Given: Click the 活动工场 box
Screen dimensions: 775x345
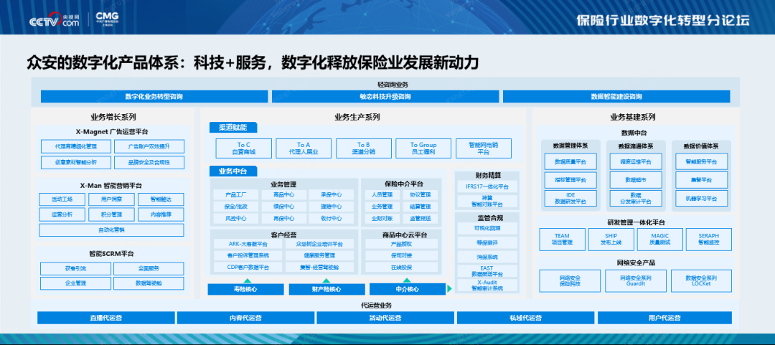Looking at the screenshot, I should tap(62, 199).
